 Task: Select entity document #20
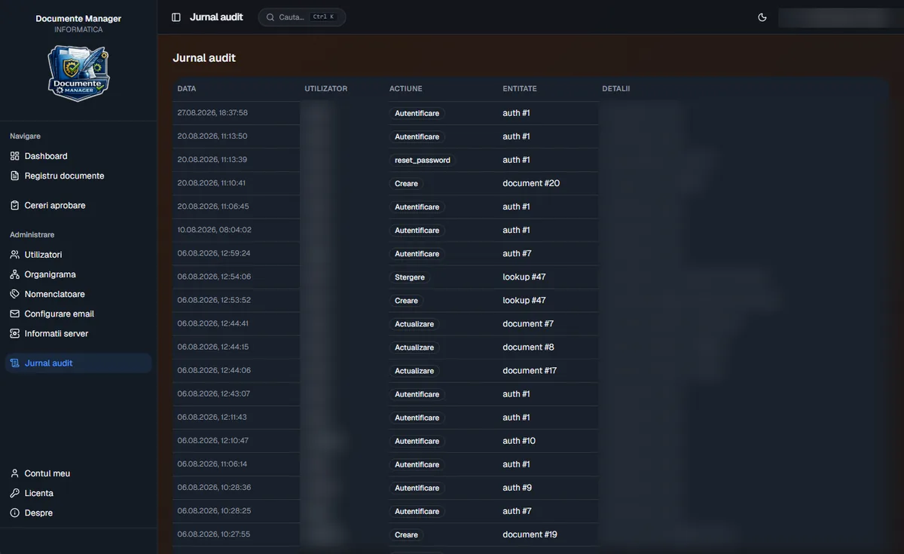click(x=531, y=183)
